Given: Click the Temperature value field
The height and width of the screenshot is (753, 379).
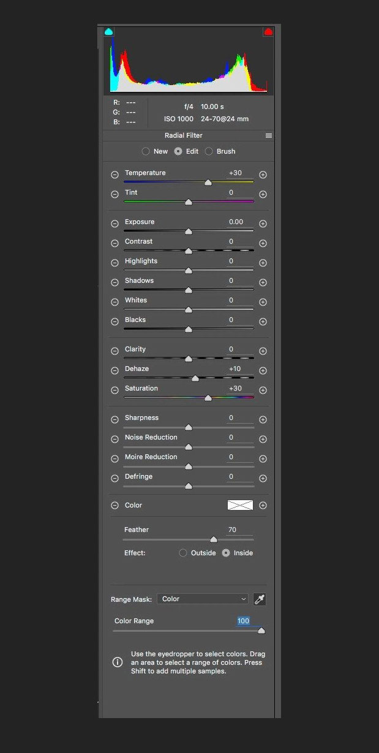Looking at the screenshot, I should [x=239, y=173].
